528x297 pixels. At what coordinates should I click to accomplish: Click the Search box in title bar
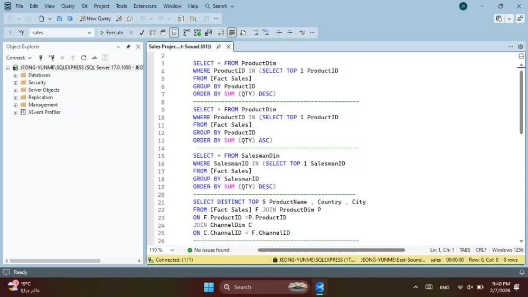(x=220, y=6)
